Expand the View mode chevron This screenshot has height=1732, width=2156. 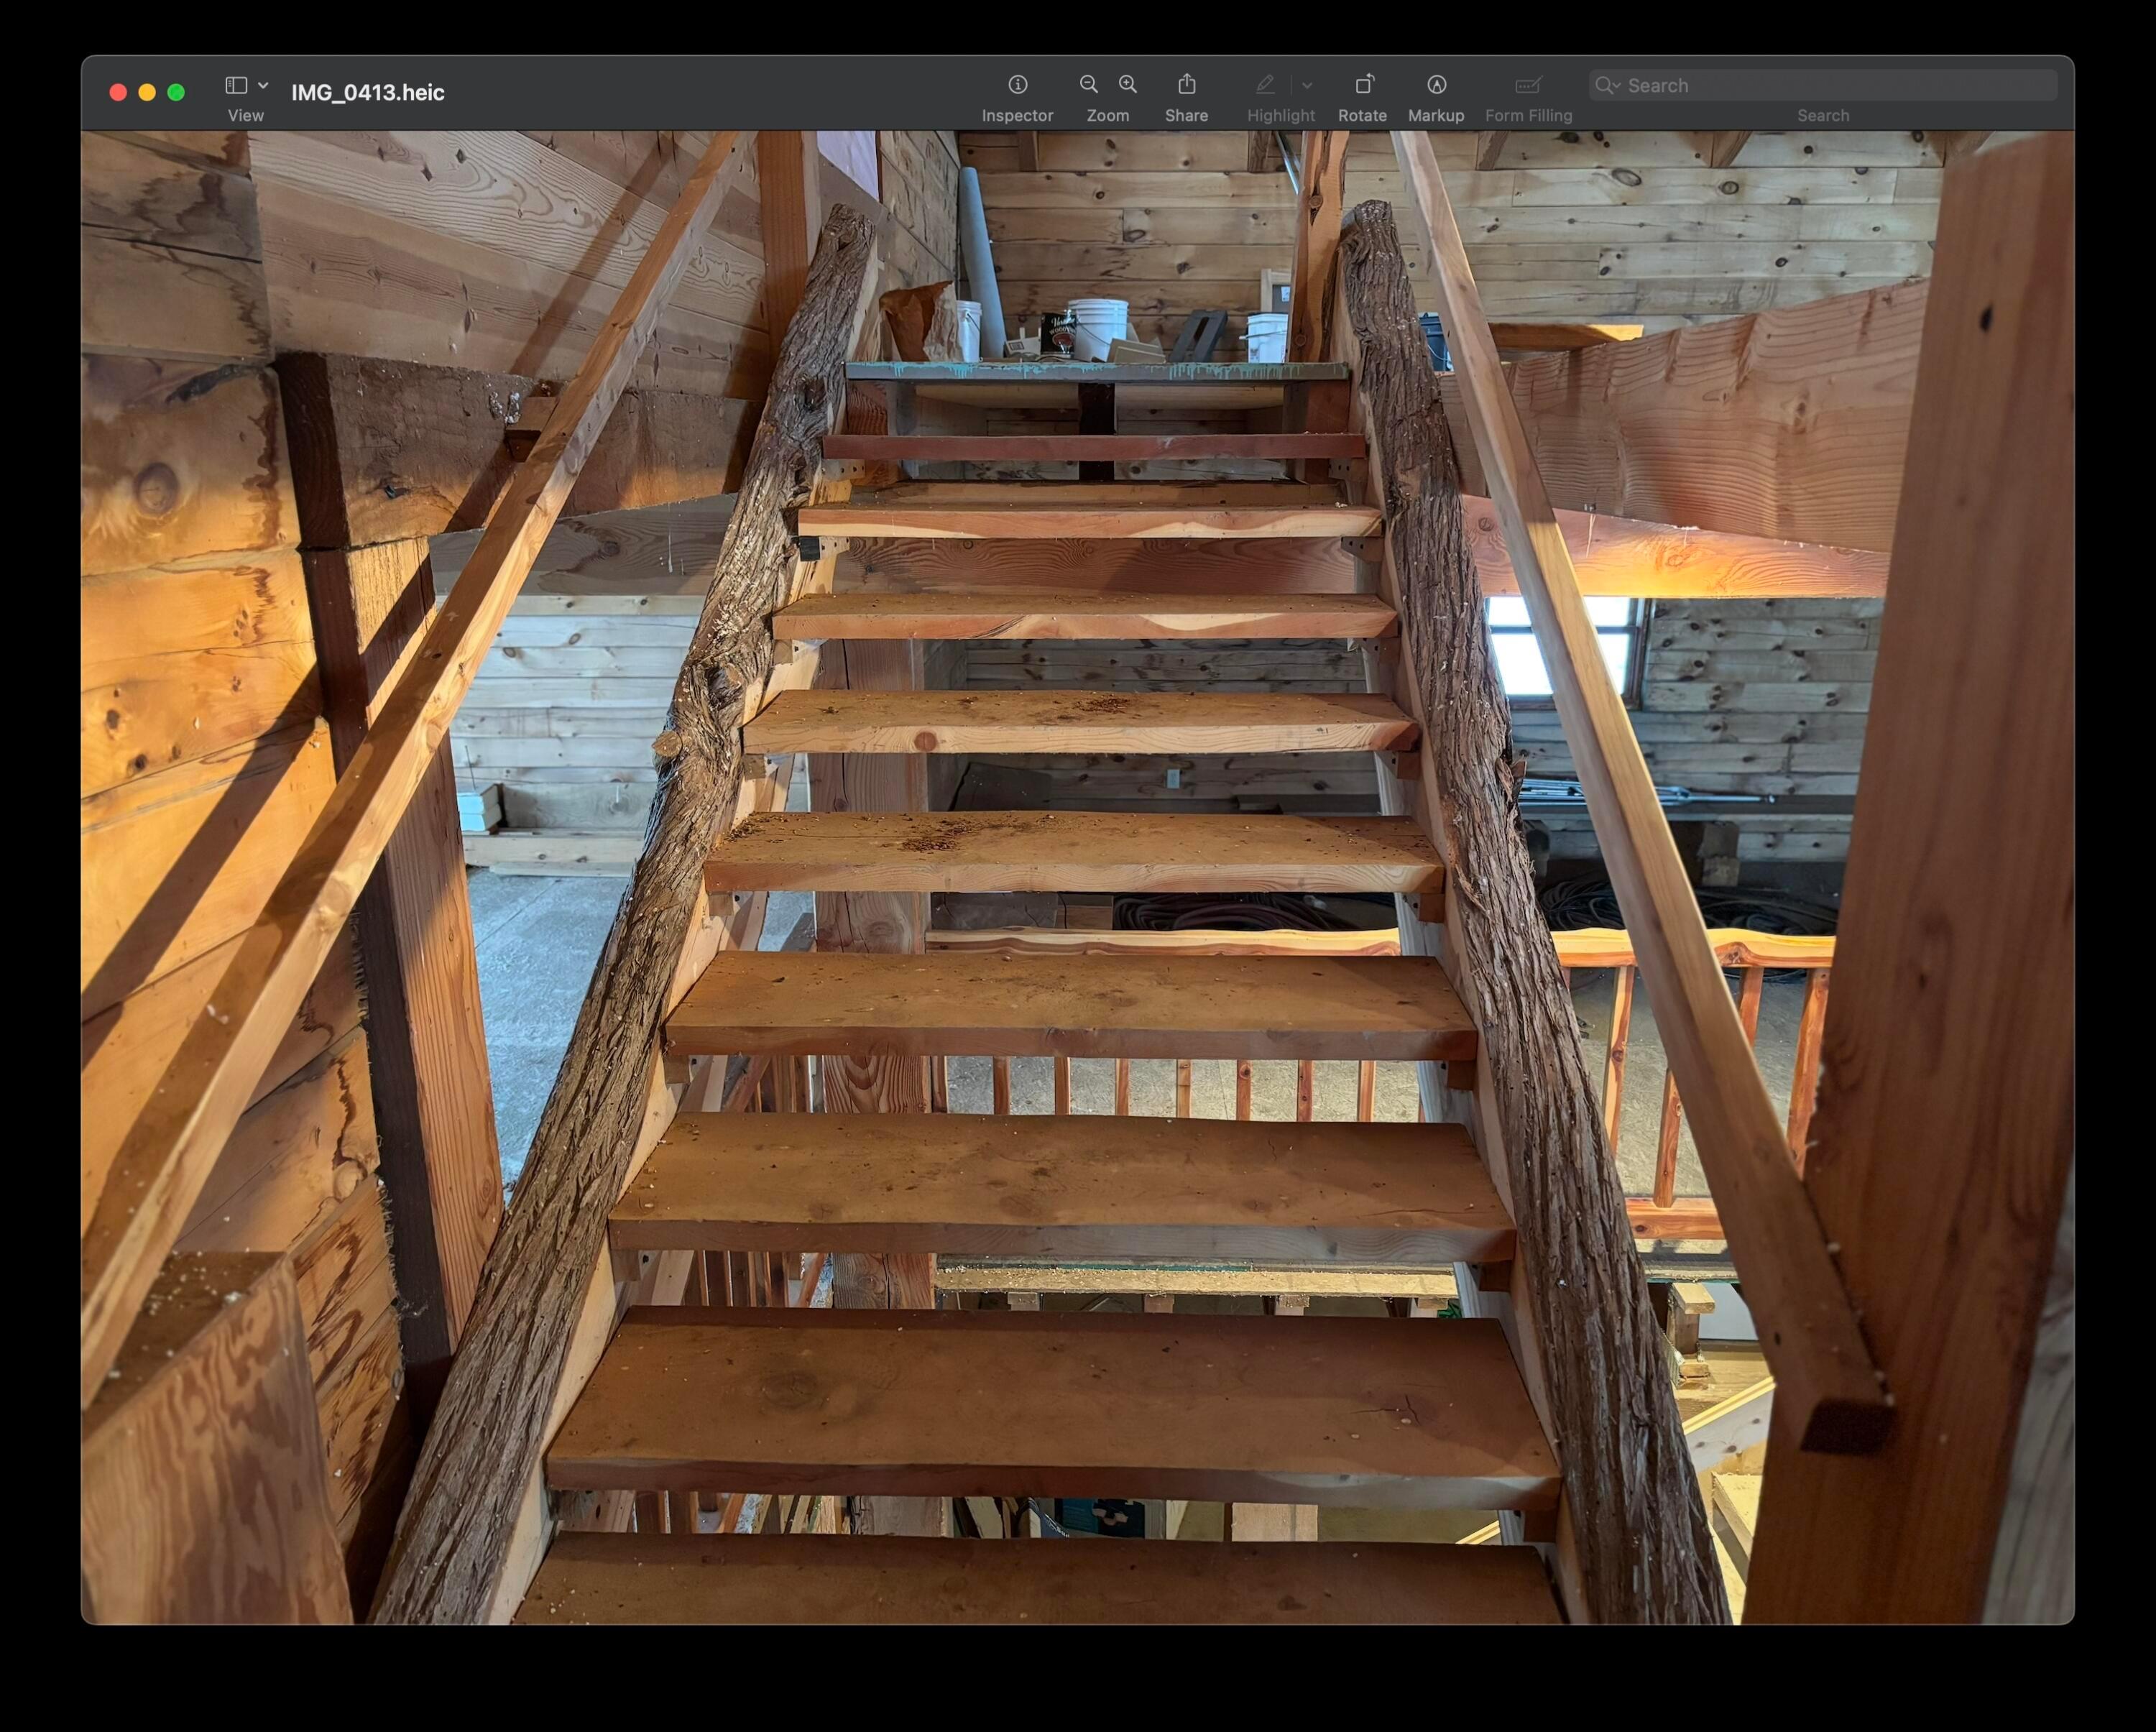pos(263,86)
